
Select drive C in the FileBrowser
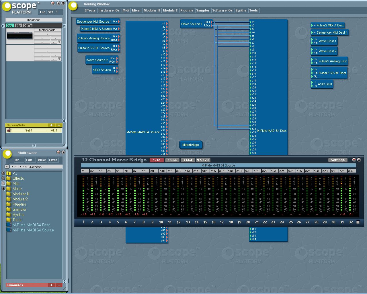point(3,178)
